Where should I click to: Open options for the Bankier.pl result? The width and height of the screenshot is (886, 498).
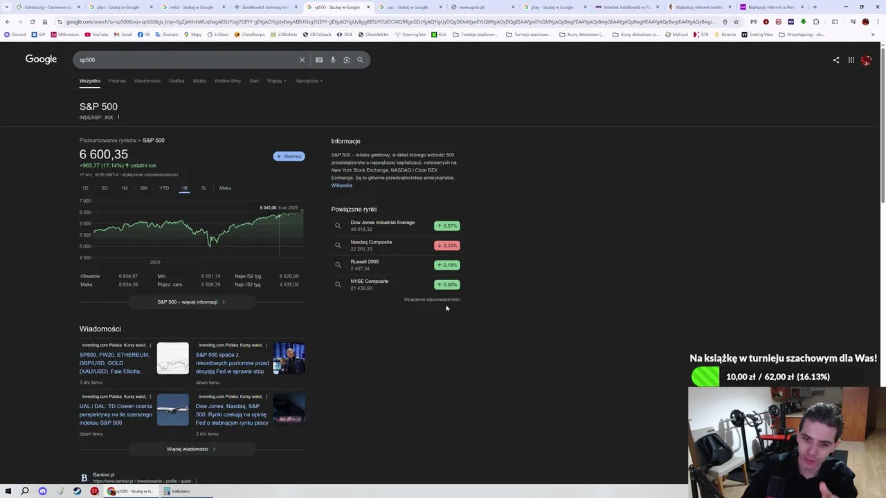(x=197, y=481)
